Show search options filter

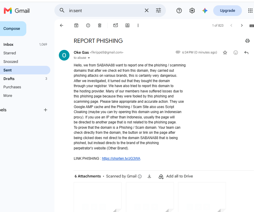click(158, 11)
